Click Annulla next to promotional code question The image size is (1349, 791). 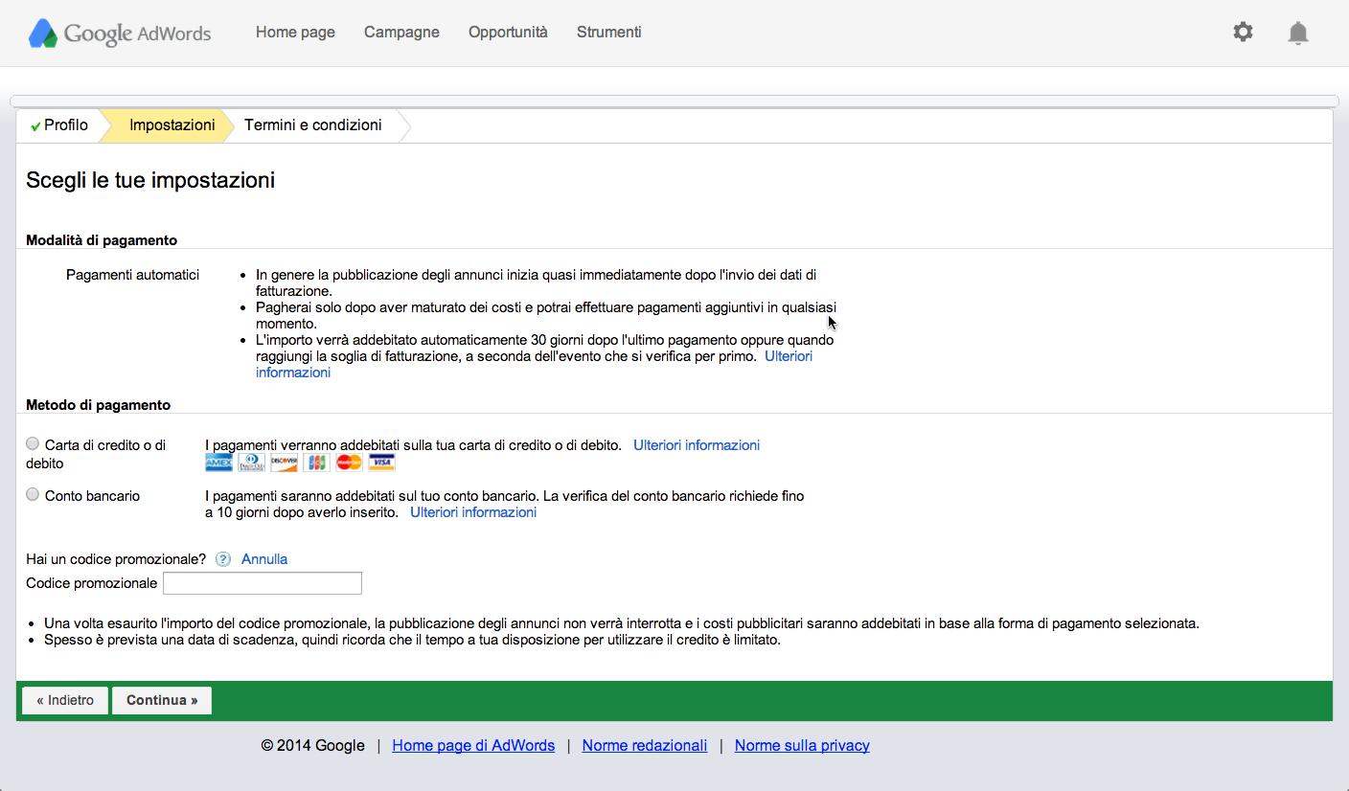click(264, 559)
